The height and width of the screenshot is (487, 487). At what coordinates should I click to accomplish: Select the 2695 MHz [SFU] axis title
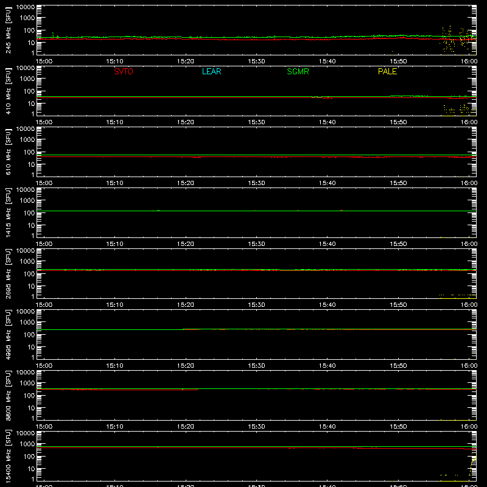click(x=9, y=273)
